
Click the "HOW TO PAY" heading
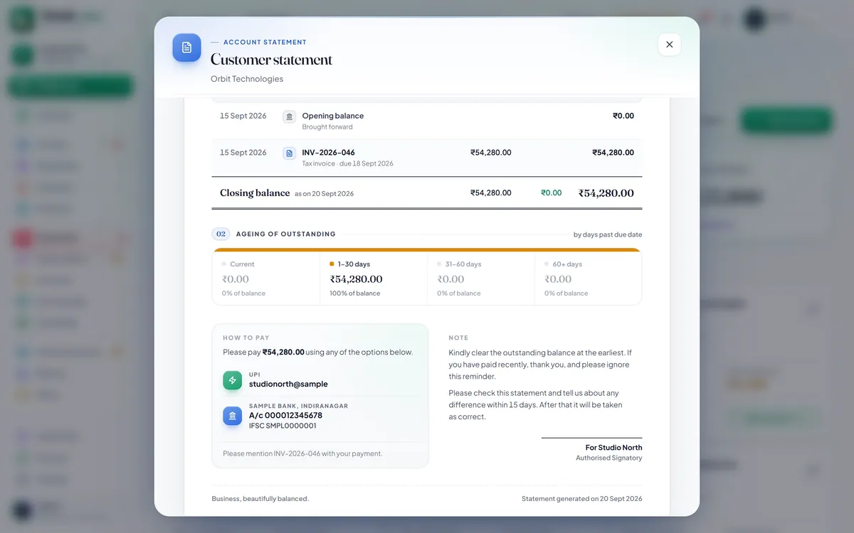pyautogui.click(x=246, y=338)
